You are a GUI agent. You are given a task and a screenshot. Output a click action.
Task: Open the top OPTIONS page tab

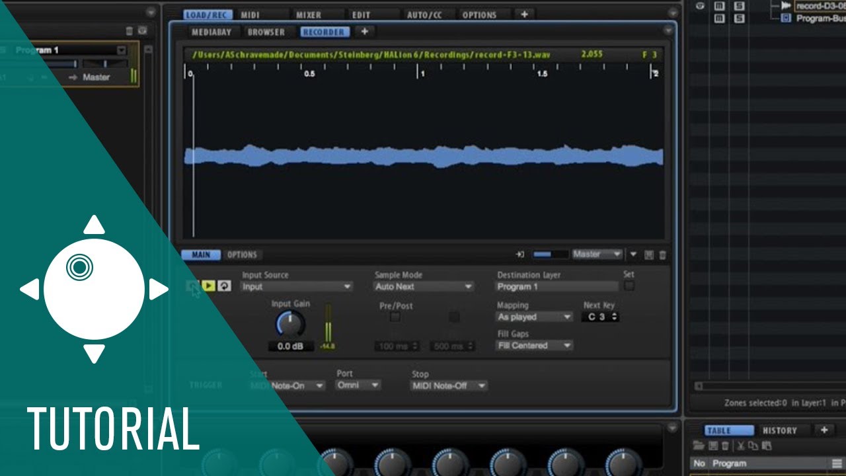pyautogui.click(x=479, y=15)
